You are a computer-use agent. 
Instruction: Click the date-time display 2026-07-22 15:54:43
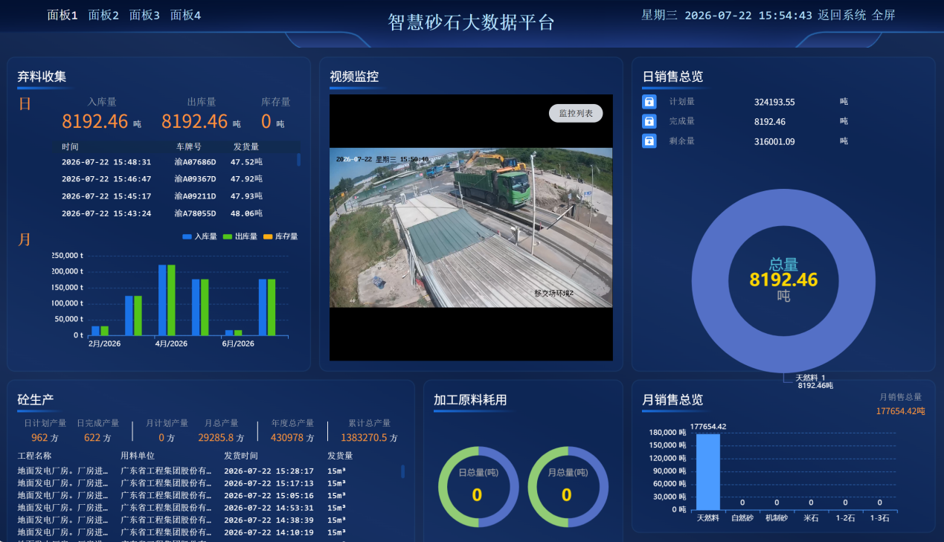click(748, 15)
